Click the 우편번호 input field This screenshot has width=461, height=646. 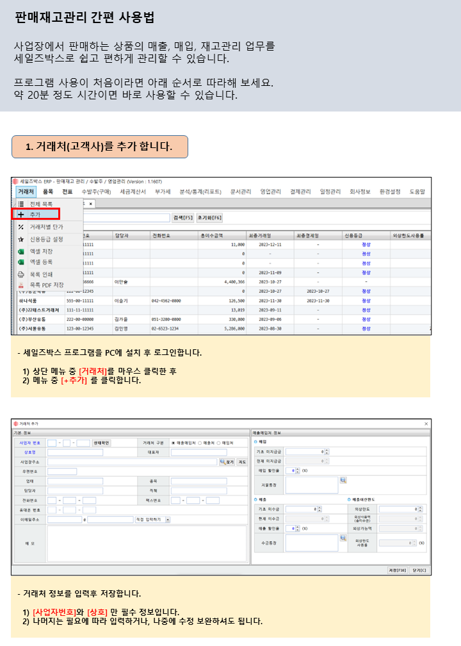62,472
